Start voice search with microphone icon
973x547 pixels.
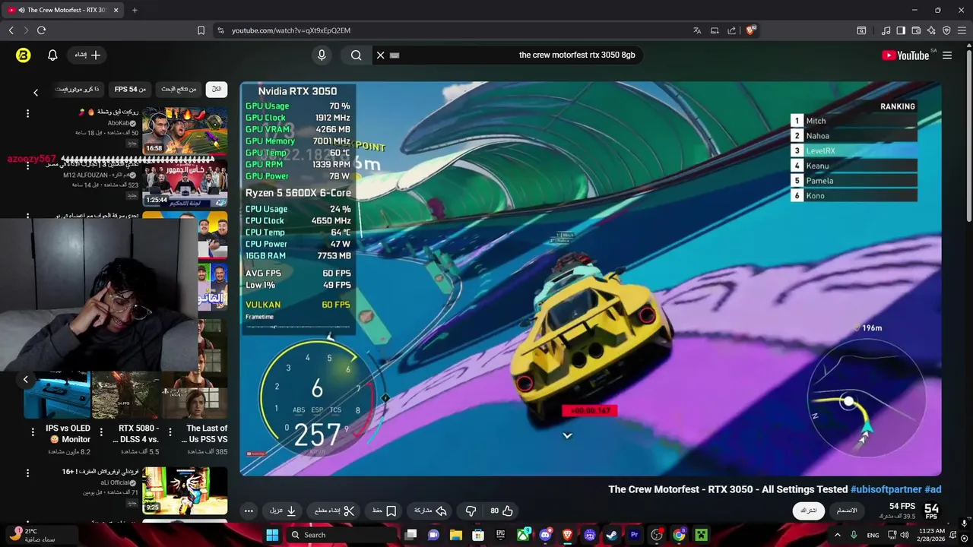click(322, 55)
